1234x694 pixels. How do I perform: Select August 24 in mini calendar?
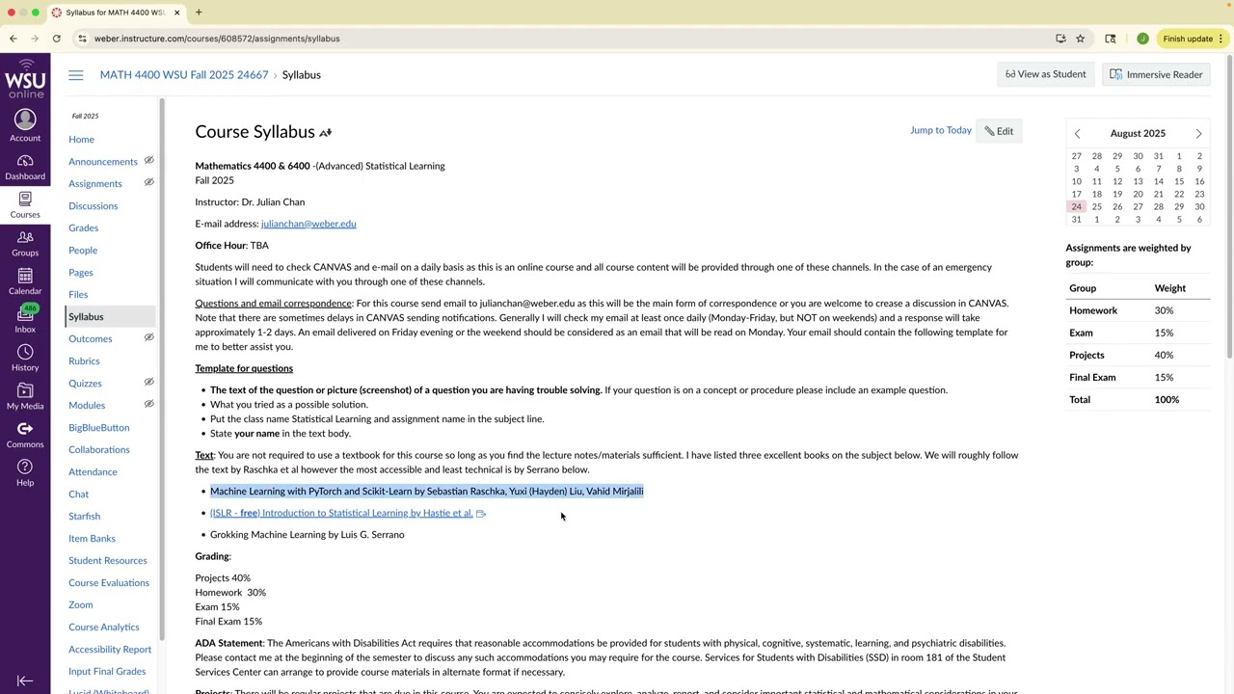(1076, 206)
